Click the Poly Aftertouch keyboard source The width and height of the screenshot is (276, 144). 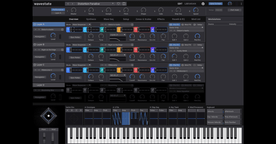(x=232, y=117)
